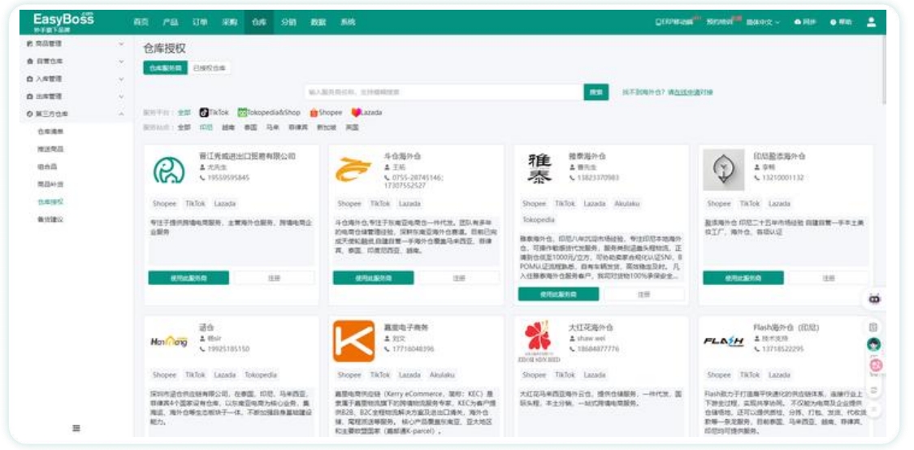
Task: Click the FLASH company logo
Action: coord(723,342)
